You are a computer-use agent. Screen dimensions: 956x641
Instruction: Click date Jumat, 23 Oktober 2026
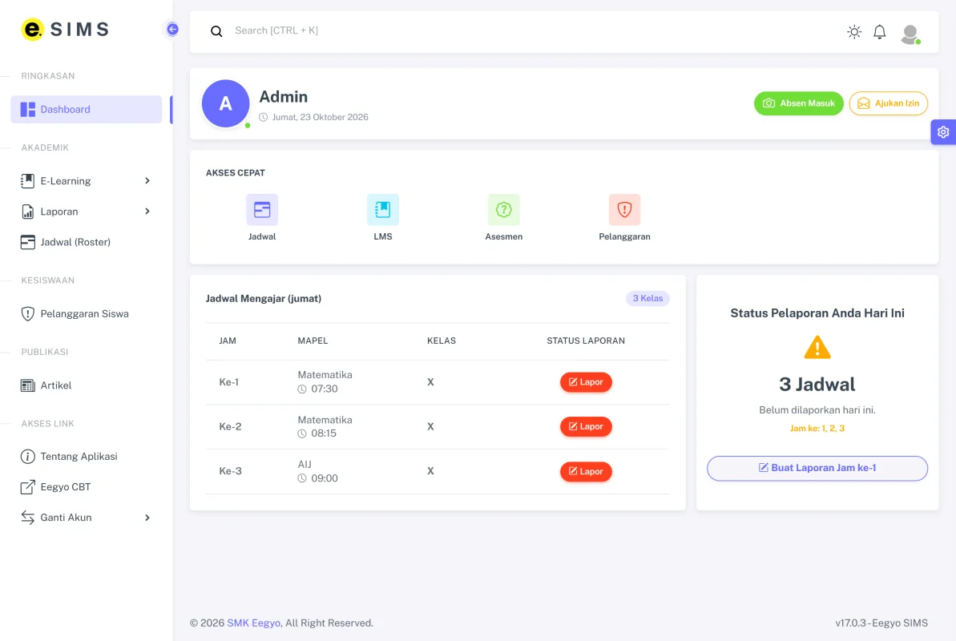pyautogui.click(x=320, y=117)
